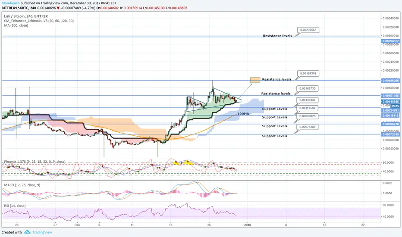Select Support Levels label beside the 0.00117582 callout
Viewport: 402px width, 237px height.
point(275,117)
